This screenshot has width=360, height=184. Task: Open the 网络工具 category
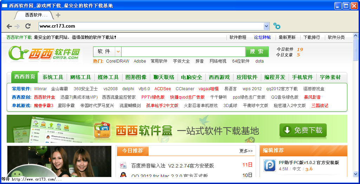(x=80, y=78)
